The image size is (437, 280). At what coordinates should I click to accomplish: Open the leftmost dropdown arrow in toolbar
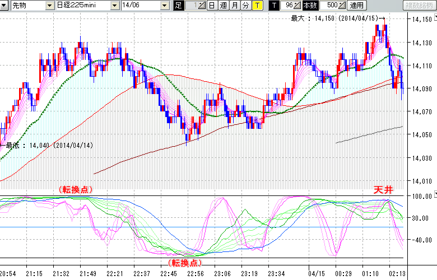(x=4, y=6)
